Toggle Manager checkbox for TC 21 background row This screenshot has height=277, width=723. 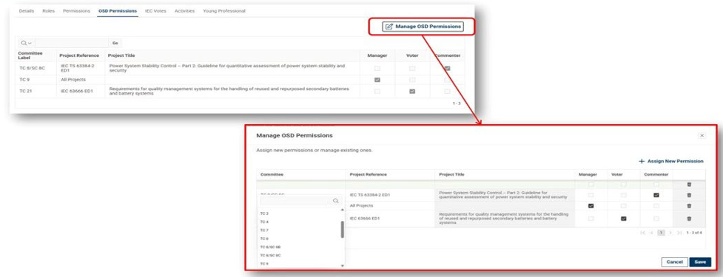[x=377, y=91]
